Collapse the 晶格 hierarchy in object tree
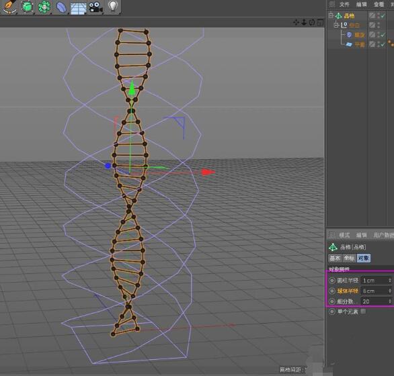The image size is (394, 376). click(331, 15)
